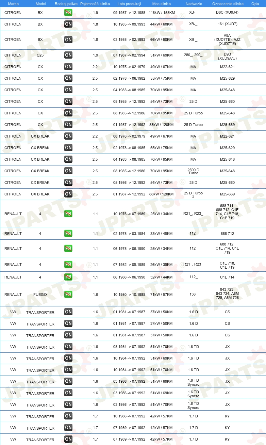266x445 pixels.
Task: Click production years 10.1980 -> 10.1985
Action: [x=129, y=295]
